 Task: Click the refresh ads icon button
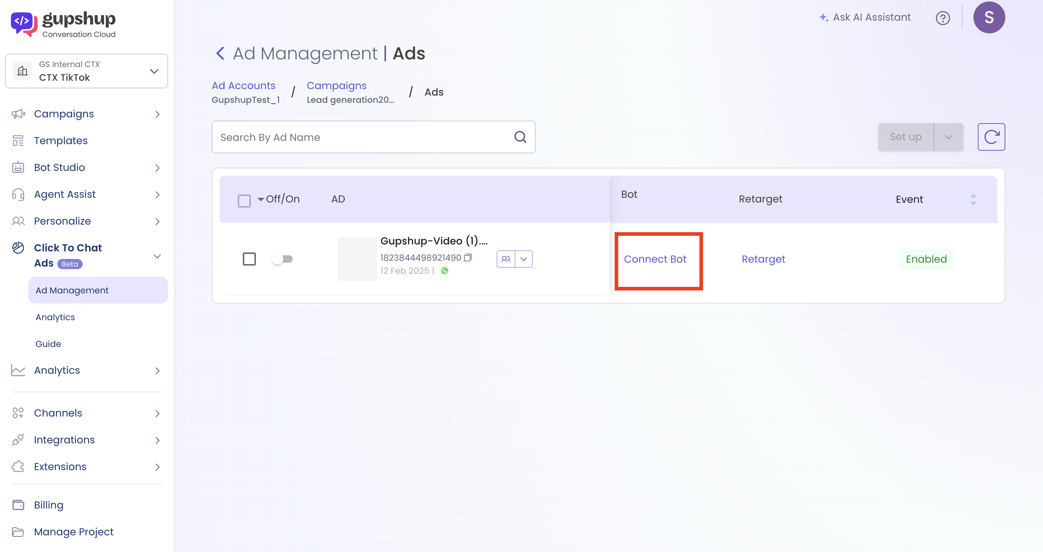pyautogui.click(x=991, y=137)
